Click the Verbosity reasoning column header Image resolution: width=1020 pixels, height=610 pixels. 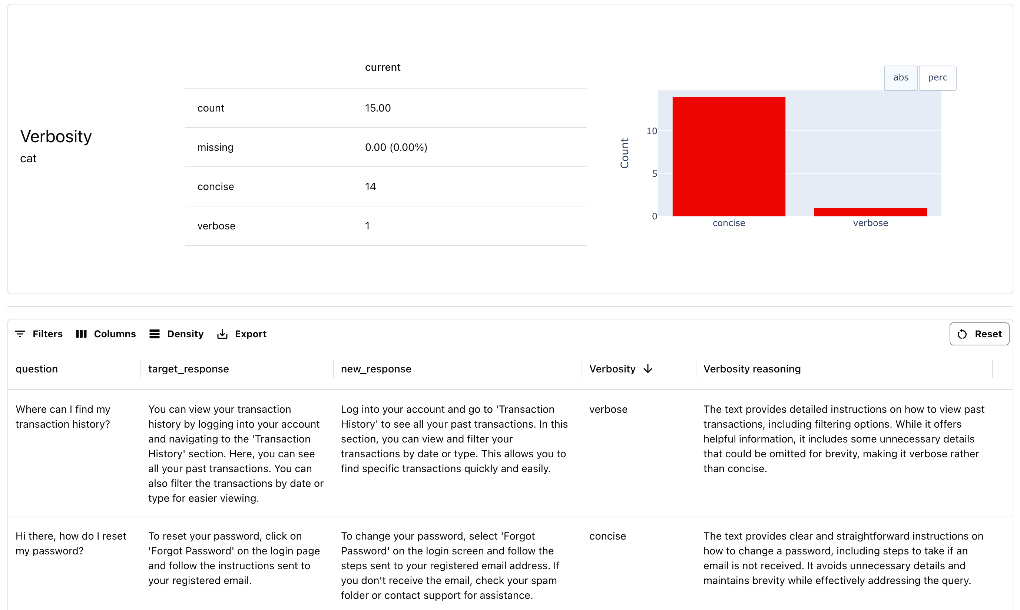click(x=752, y=369)
